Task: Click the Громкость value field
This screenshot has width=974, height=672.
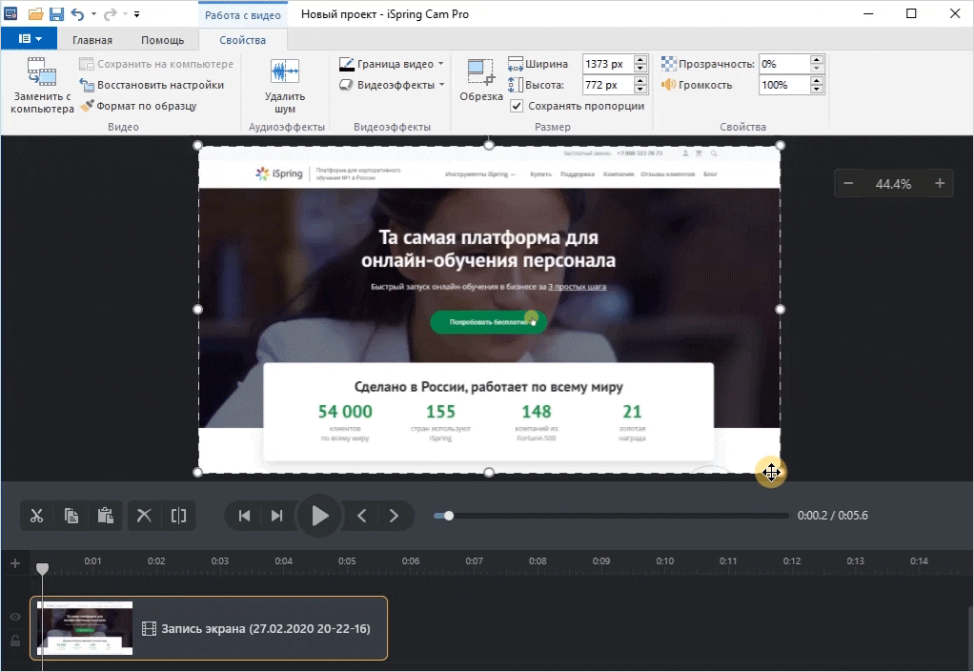Action: click(x=784, y=85)
